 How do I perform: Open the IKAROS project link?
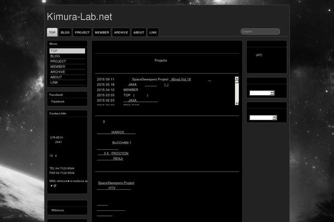click(116, 132)
